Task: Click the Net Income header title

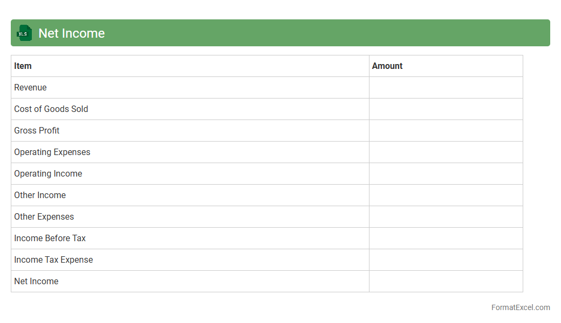Action: pos(71,33)
